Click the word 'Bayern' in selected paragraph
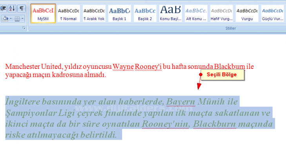Viewport: 286px width, 148px height. (x=181, y=102)
